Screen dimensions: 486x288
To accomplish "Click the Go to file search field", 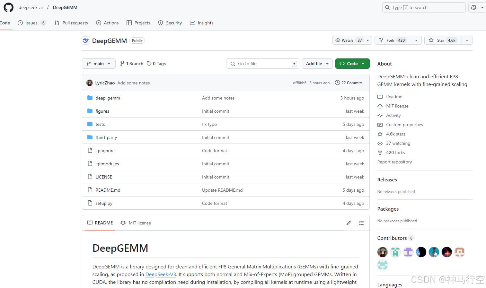I will pyautogui.click(x=263, y=64).
